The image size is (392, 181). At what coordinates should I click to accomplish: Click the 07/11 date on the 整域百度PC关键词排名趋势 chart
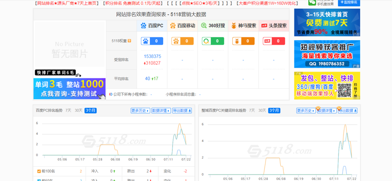(335, 179)
